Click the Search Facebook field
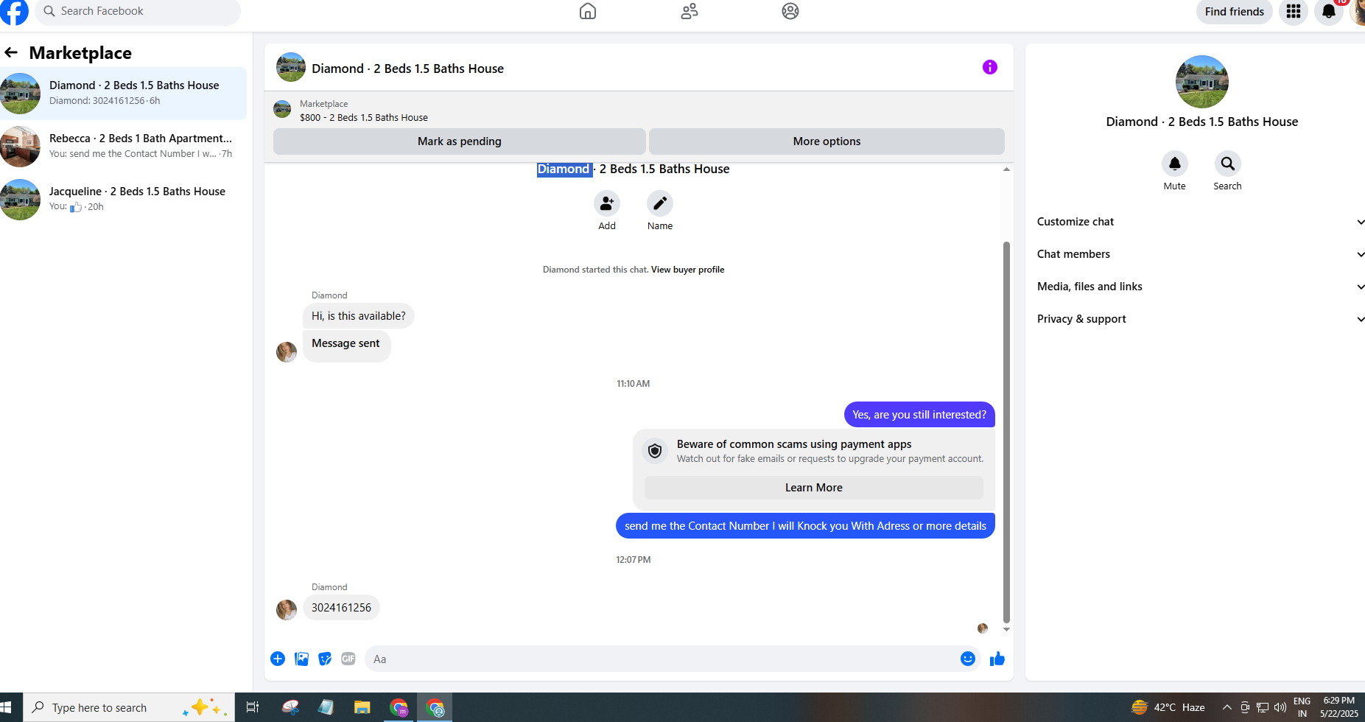1365x722 pixels. pos(138,12)
